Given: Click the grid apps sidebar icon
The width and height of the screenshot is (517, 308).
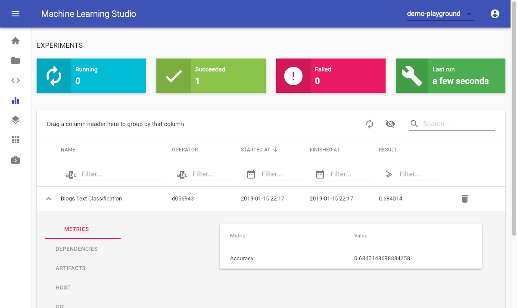Looking at the screenshot, I should 16,140.
